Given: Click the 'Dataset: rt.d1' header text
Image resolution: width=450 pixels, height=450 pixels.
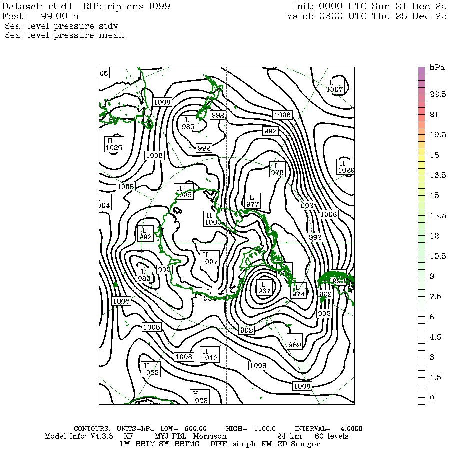Looking at the screenshot, I should [x=37, y=6].
